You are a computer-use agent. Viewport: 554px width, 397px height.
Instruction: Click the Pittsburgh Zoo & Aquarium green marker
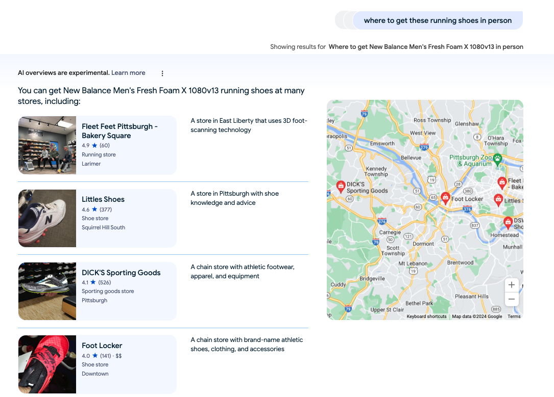497,159
